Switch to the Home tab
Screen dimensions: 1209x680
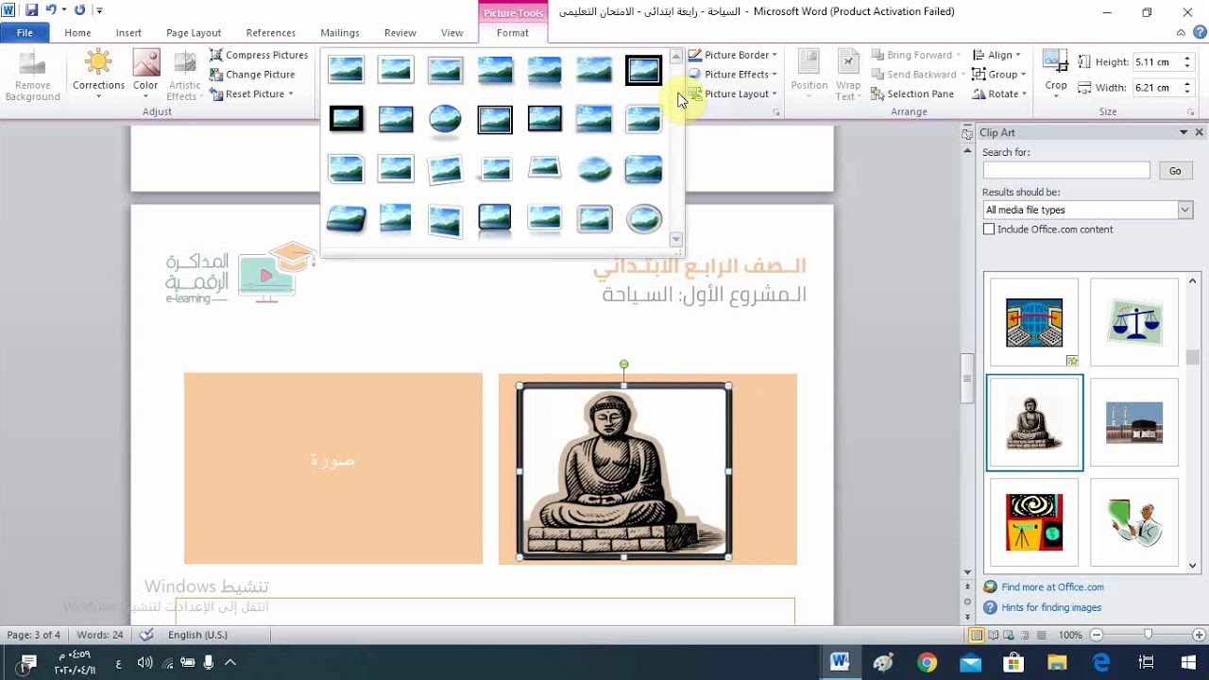77,33
